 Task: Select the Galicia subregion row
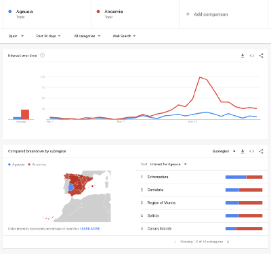[x=202, y=215]
